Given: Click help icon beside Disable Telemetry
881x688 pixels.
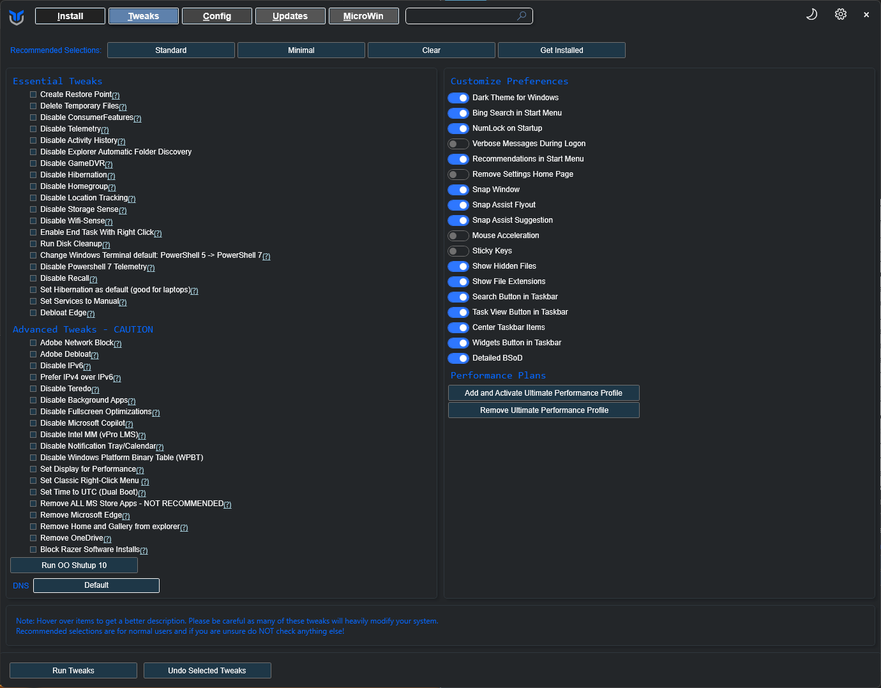Looking at the screenshot, I should click(x=105, y=130).
